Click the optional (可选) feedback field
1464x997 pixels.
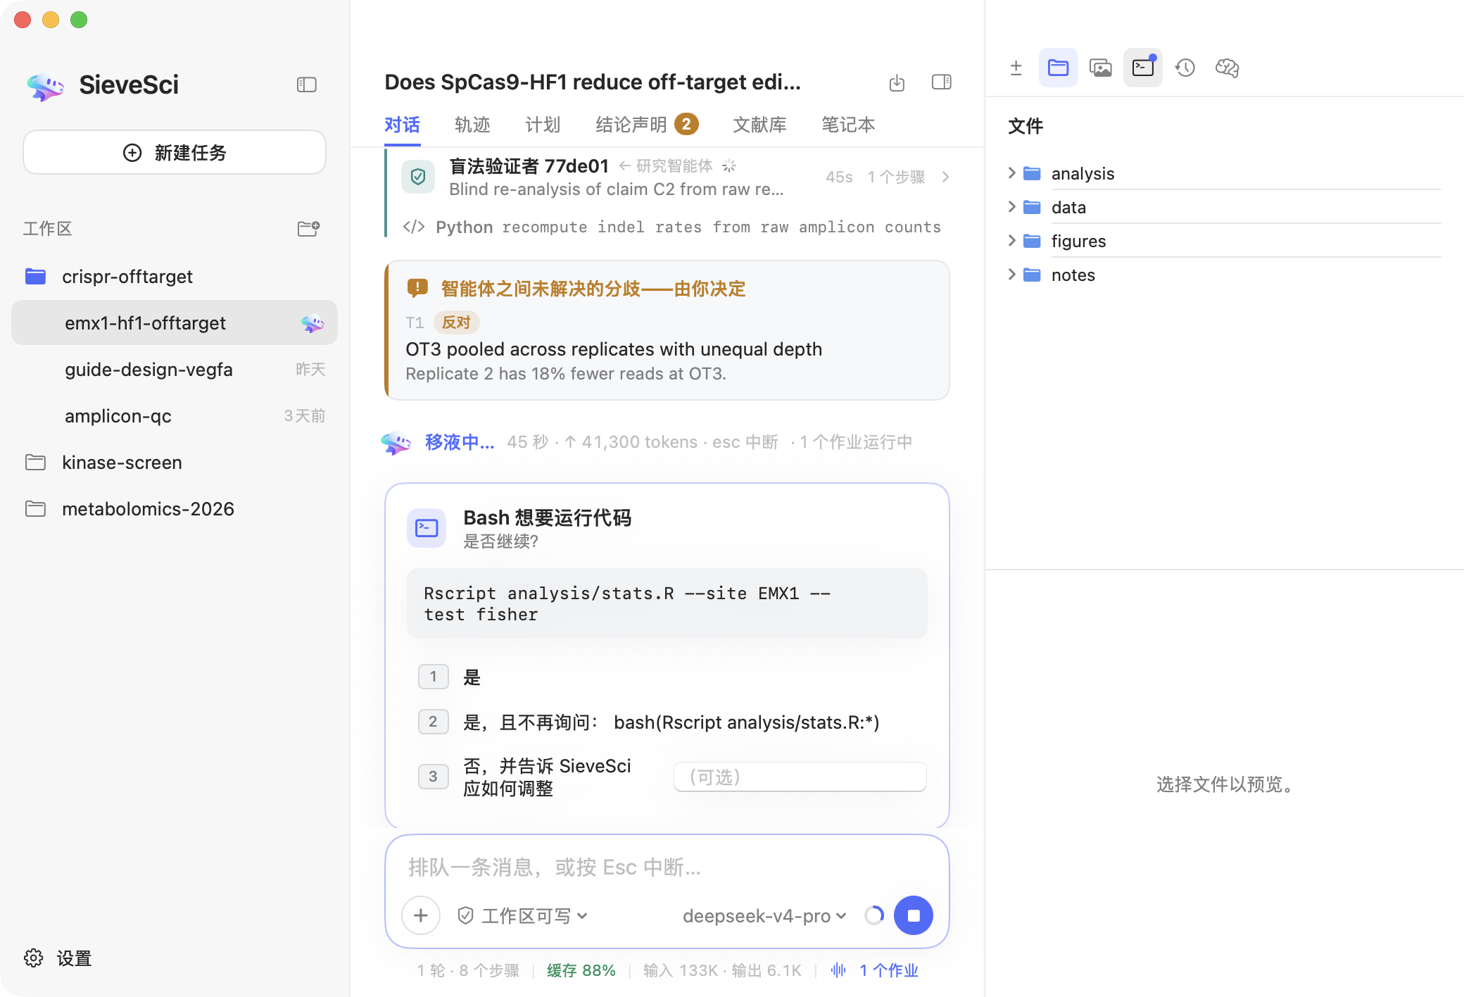[800, 777]
